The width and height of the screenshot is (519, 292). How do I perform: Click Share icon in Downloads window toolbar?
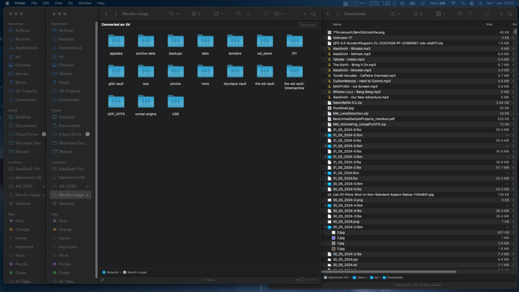pos(471,14)
